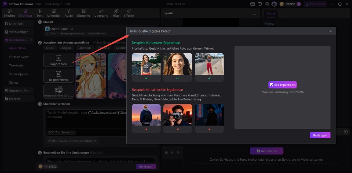Viewport: 352px width, 173px height.
Task: Expand Bitte Avatar-Stimme auswählen selector
Action: [72, 141]
